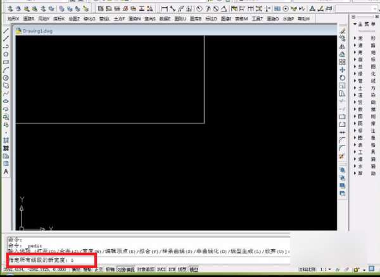The width and height of the screenshot is (380, 277).
Task: Select the Move tool
Action: pyautogui.click(x=342, y=70)
